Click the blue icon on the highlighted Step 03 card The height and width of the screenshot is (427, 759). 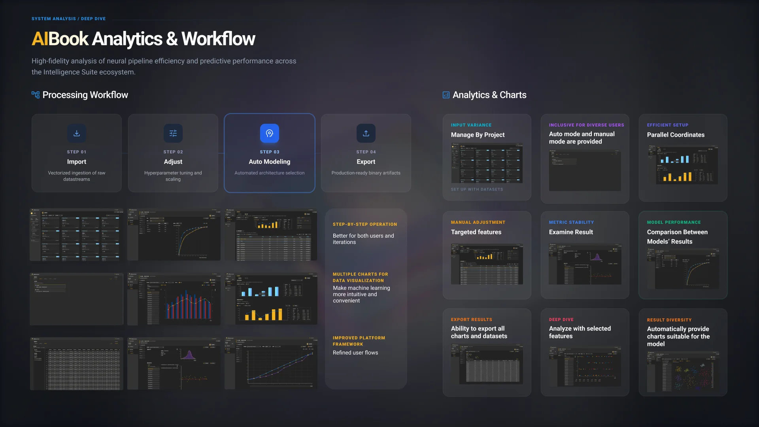pos(270,133)
